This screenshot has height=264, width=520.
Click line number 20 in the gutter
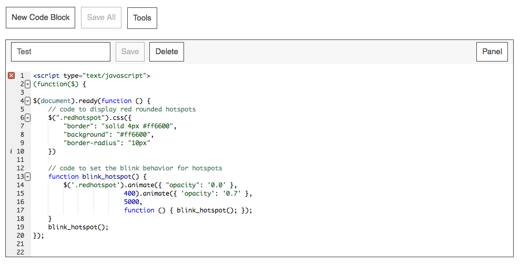click(21, 236)
